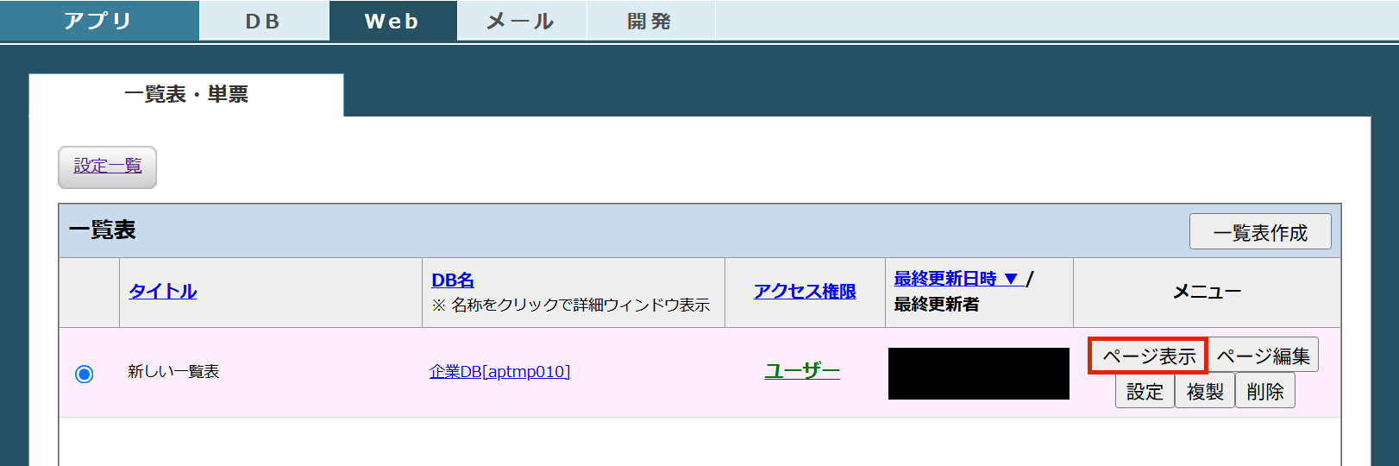Click the 新しい一覧表 title text
Viewport: 1399px width, 466px height.
click(173, 372)
